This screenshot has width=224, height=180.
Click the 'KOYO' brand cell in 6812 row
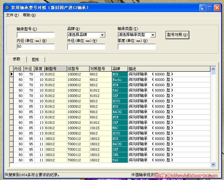120,101
